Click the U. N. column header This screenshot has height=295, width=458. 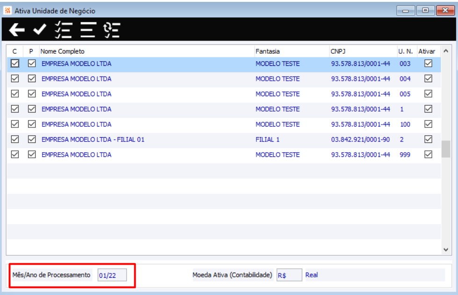[x=407, y=51]
